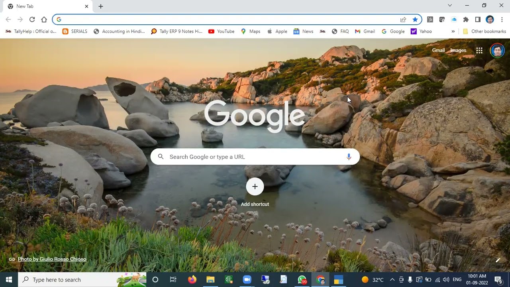Image resolution: width=510 pixels, height=287 pixels.
Task: Open the News bookmark
Action: click(303, 31)
